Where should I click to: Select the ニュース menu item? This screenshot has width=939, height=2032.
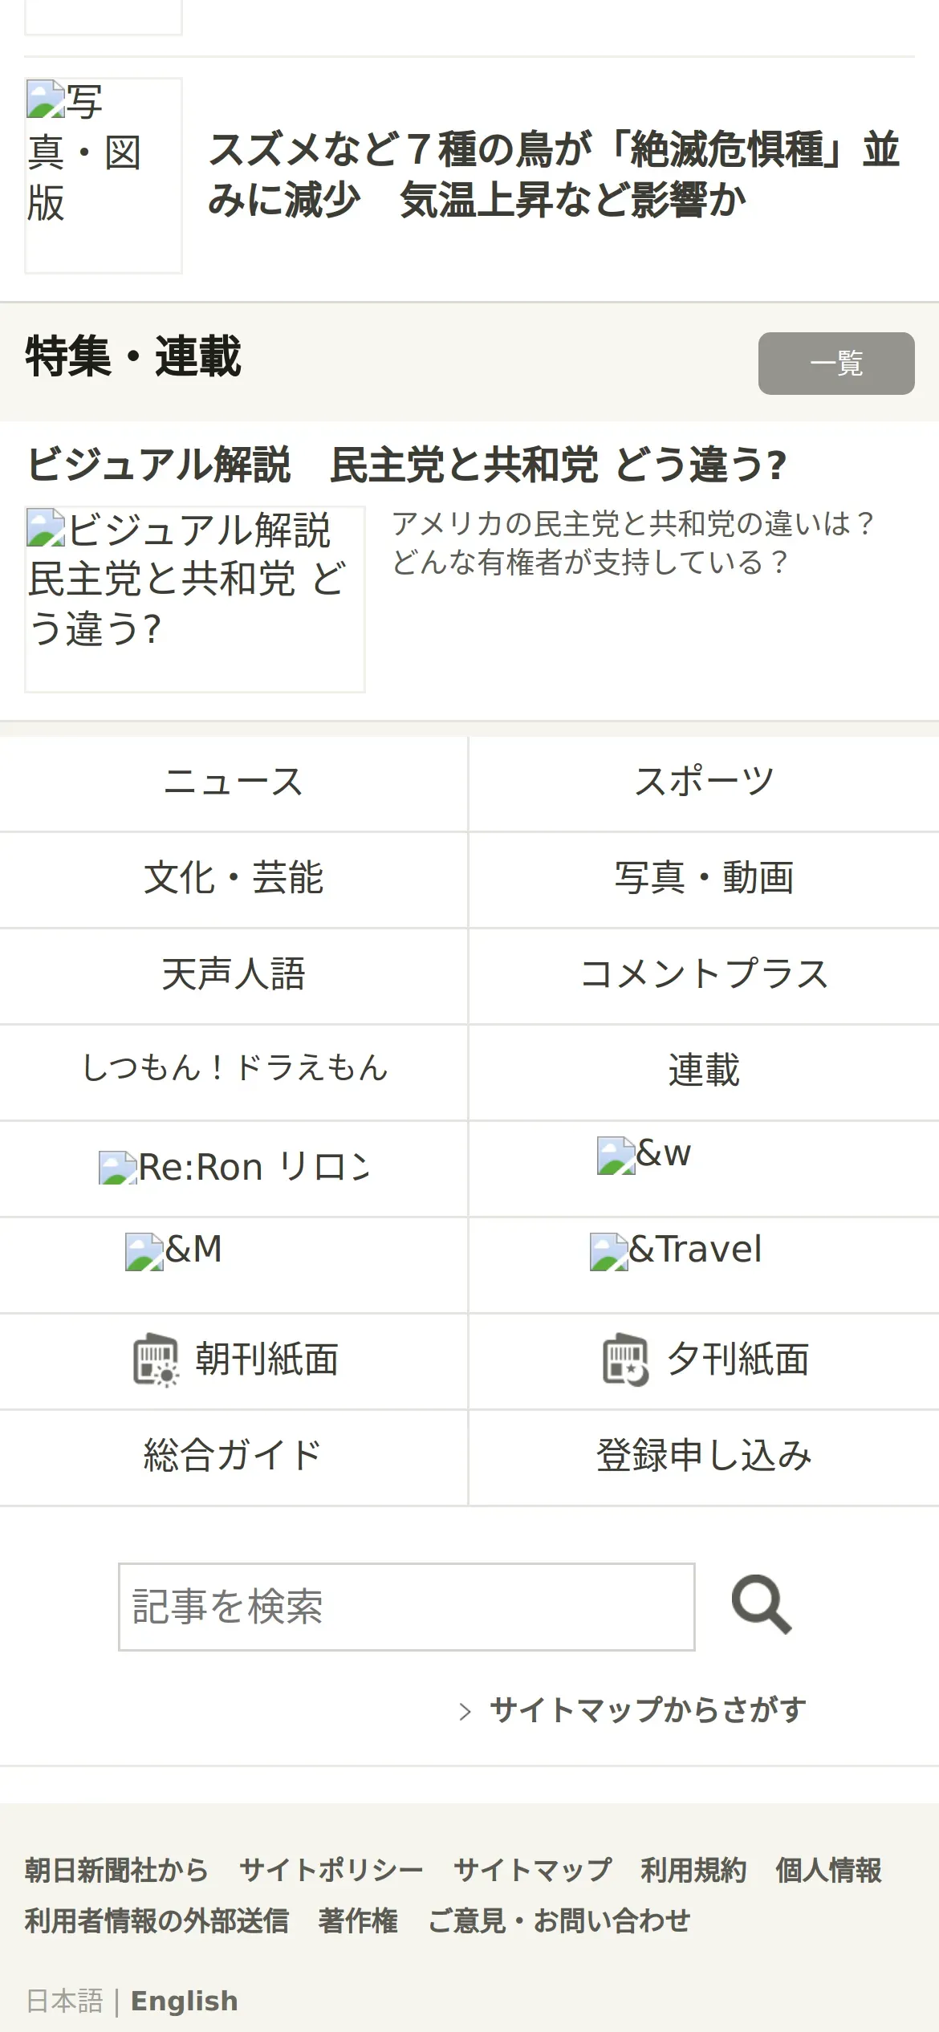pos(234,783)
